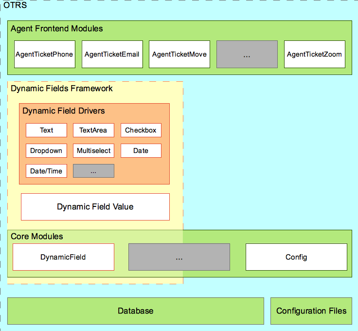This screenshot has width=358, height=331.
Task: Select the AgentTicketEmail box
Action: (x=112, y=55)
